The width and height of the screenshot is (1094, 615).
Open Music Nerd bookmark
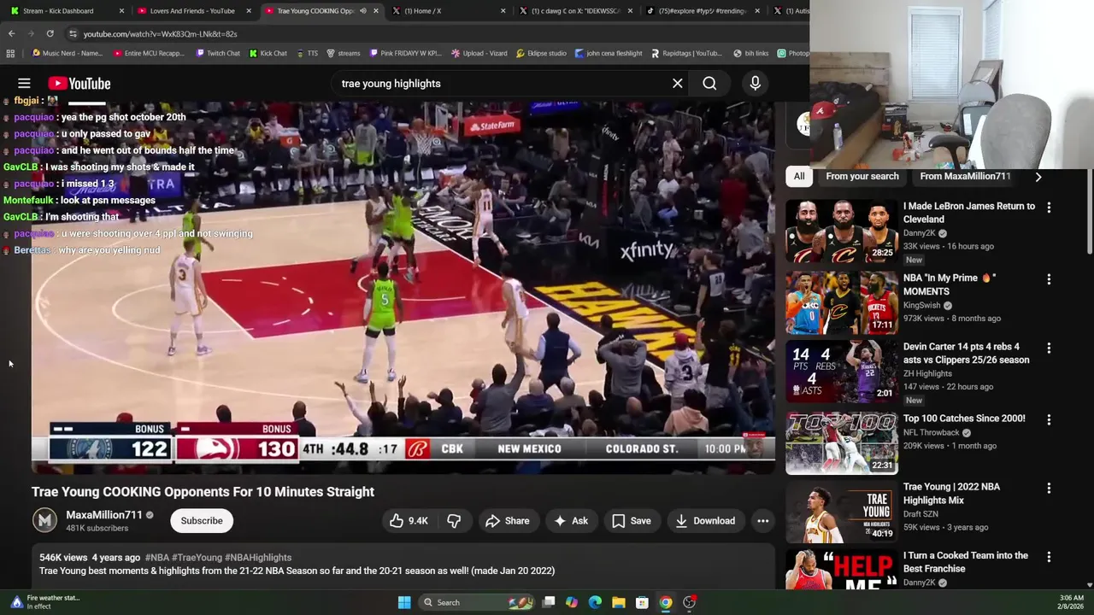click(68, 53)
